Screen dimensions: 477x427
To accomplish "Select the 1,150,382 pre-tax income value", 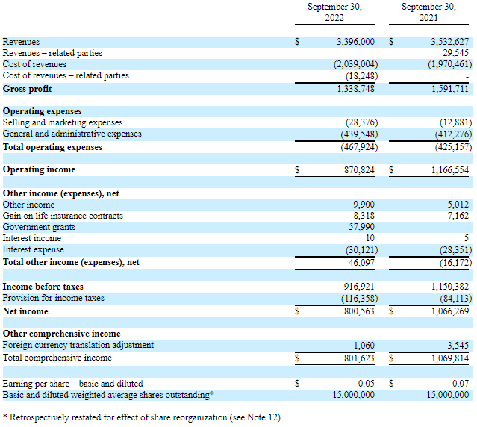I will coord(450,287).
